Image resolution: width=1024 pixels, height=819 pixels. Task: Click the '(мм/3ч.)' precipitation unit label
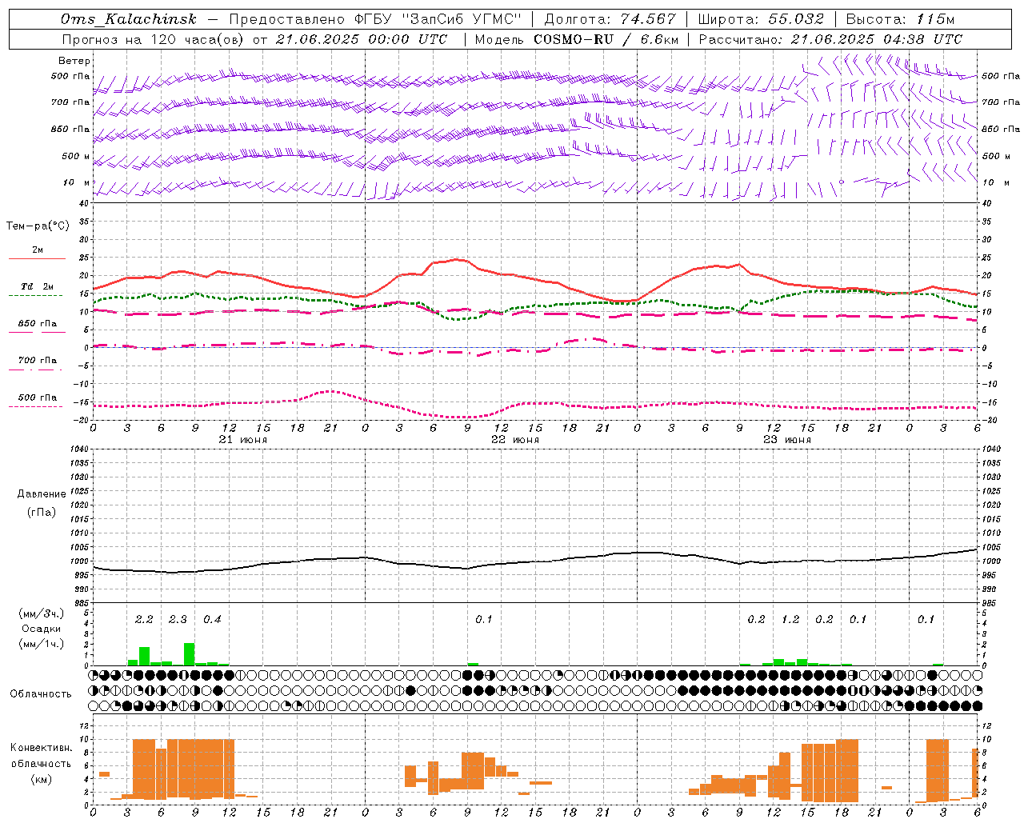click(x=42, y=613)
